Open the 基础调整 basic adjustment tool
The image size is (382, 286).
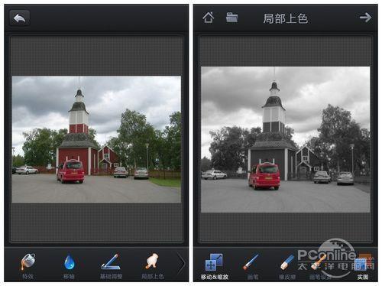coord(111,266)
